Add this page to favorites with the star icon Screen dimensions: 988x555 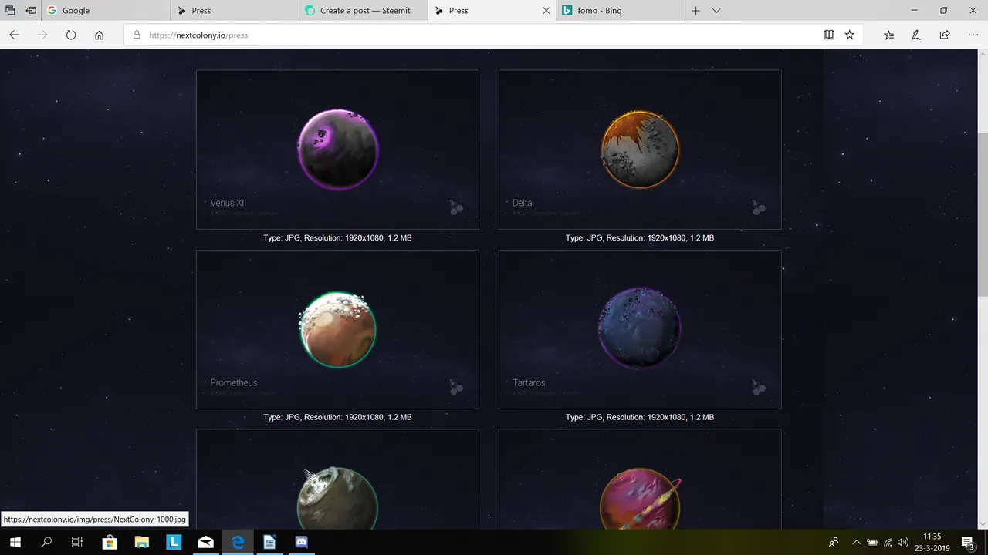click(850, 35)
